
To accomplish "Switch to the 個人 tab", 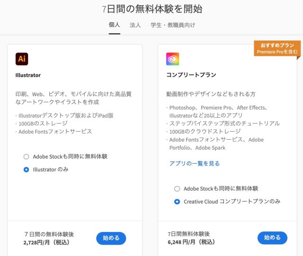I will point(114,25).
